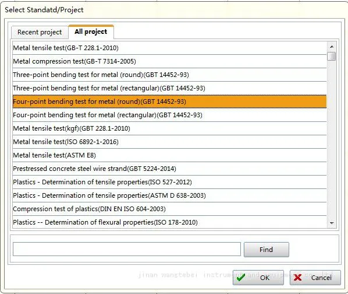This screenshot has width=348, height=294.
Task: Select Four-point bending test for metal (rectangular)
Action: tap(169, 115)
